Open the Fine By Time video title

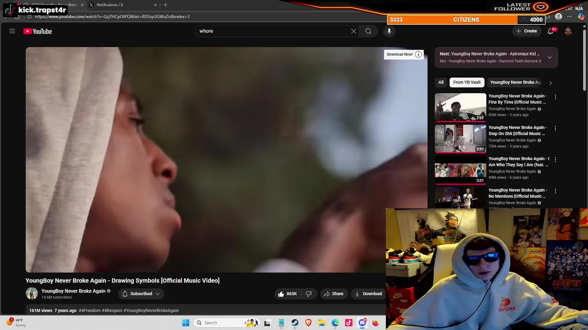click(x=518, y=99)
